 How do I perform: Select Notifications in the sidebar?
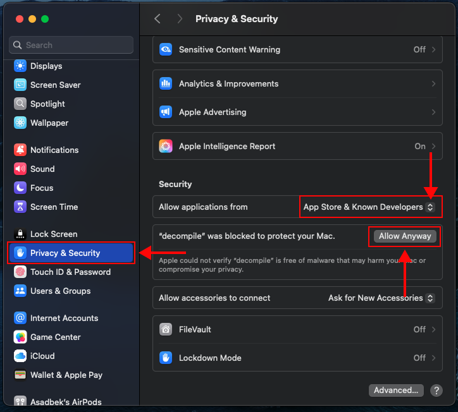coord(71,150)
